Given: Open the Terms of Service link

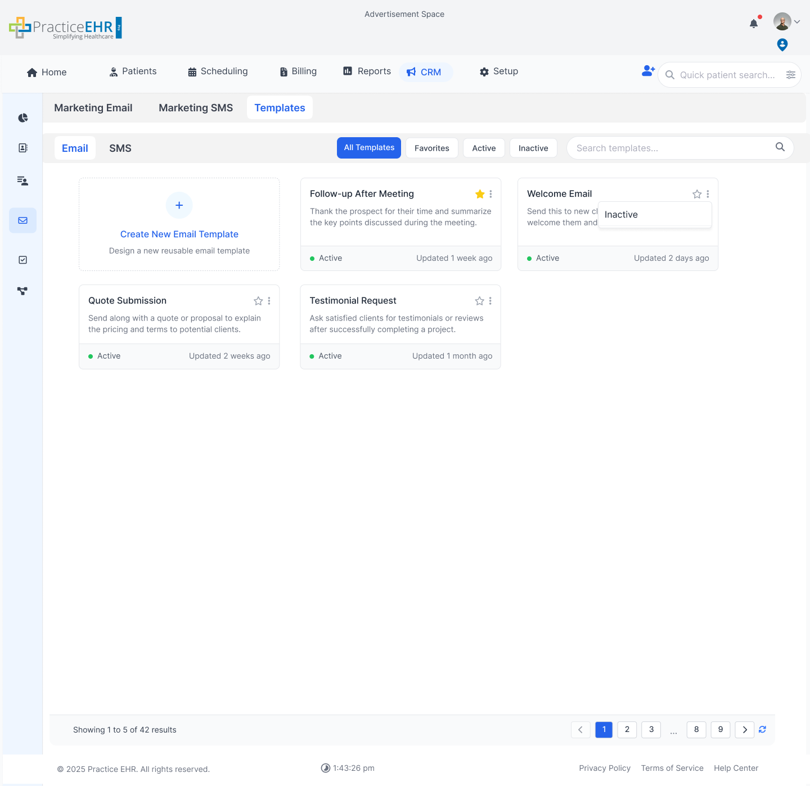Looking at the screenshot, I should click(x=672, y=768).
